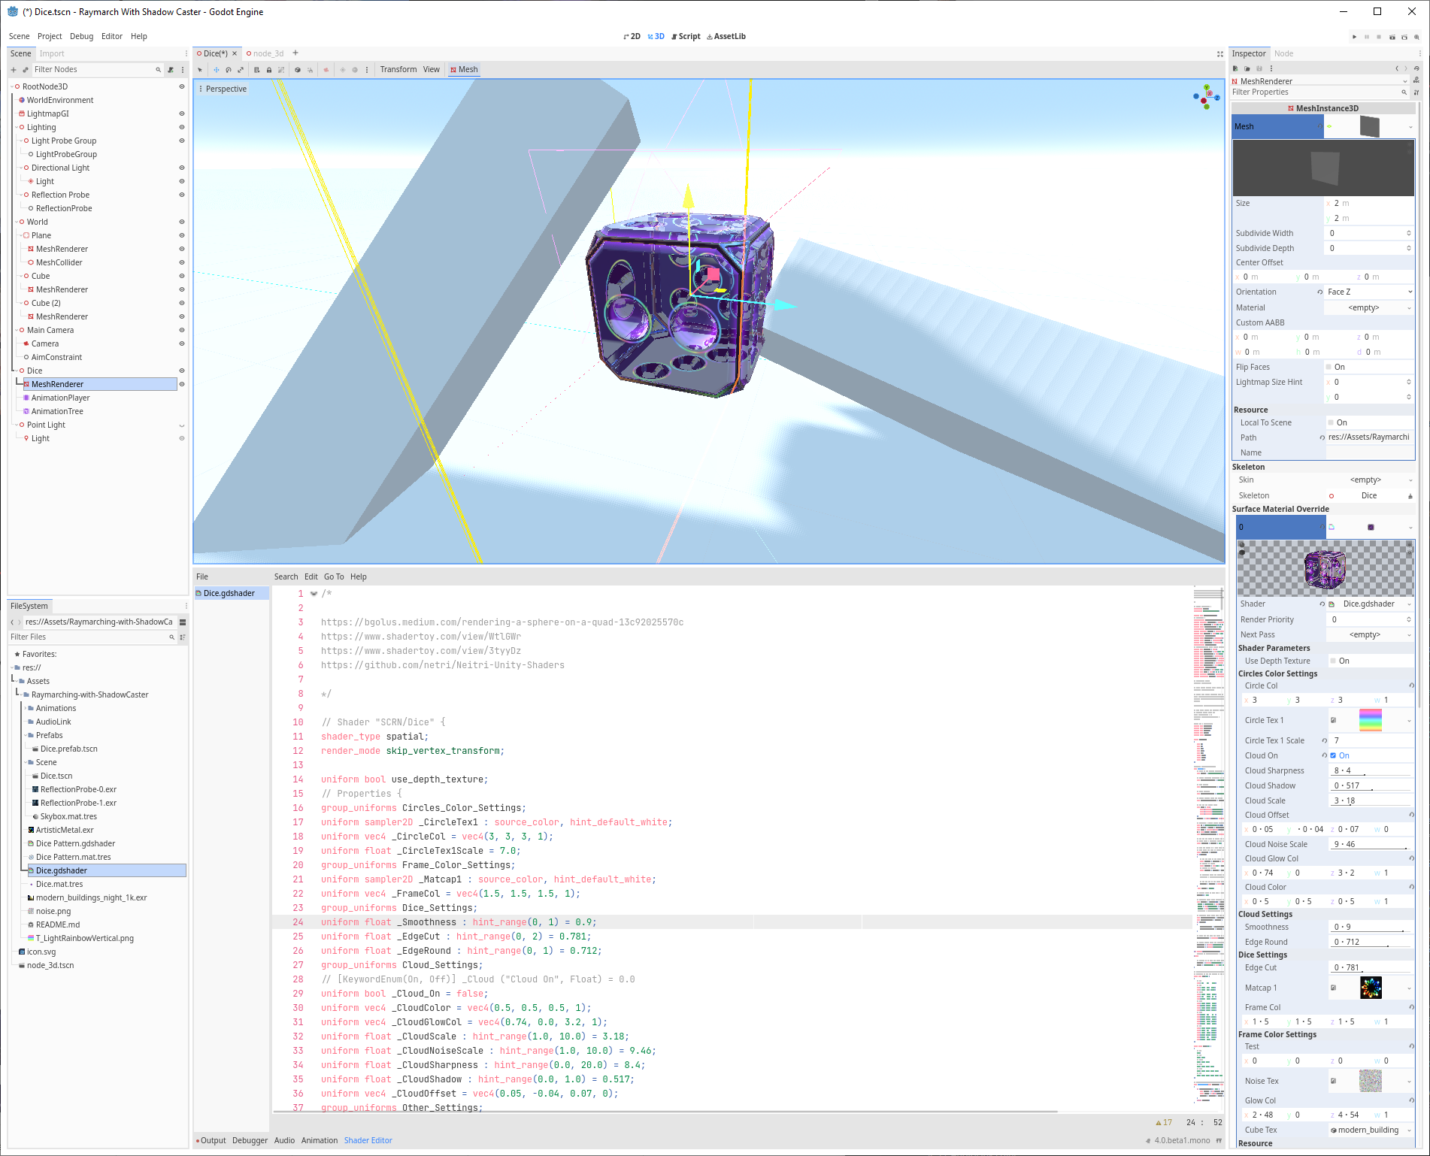Screen dimensions: 1430x1156
Task: Activate the Move Mode tool
Action: pyautogui.click(x=217, y=70)
